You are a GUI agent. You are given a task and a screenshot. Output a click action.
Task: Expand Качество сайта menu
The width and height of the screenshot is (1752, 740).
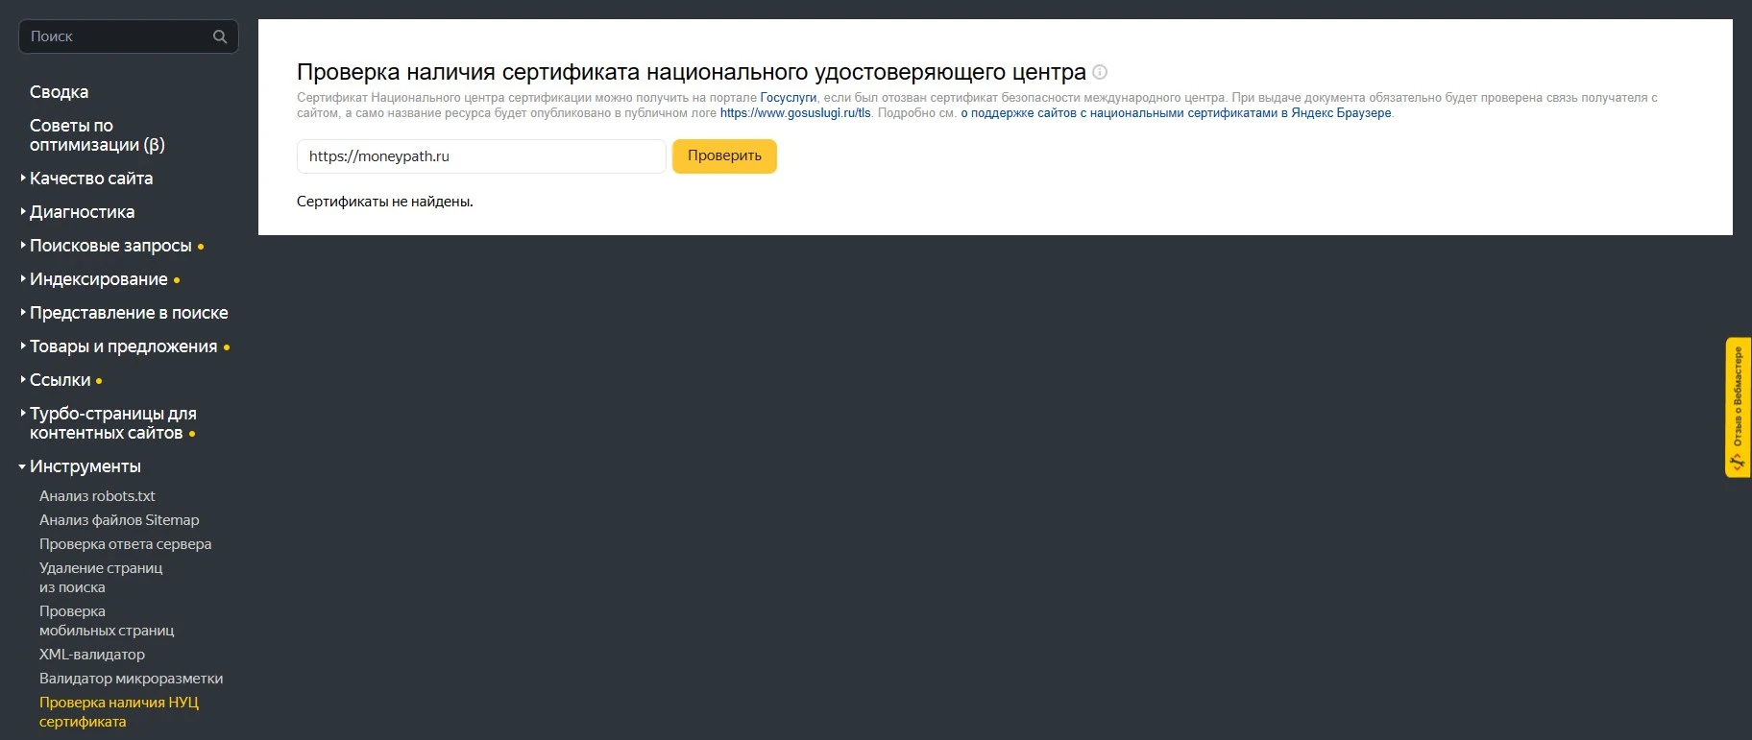[91, 179]
